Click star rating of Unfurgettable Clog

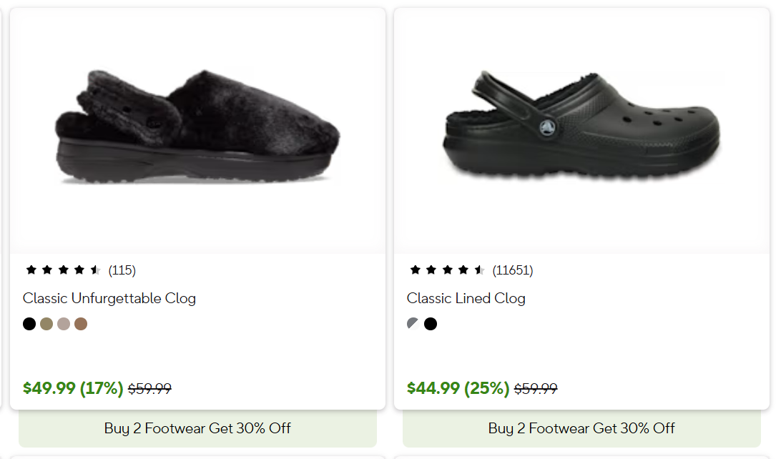click(63, 270)
